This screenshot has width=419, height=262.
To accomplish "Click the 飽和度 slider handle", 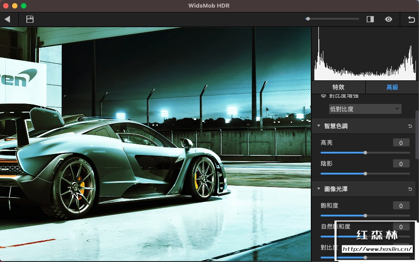I will point(365,216).
